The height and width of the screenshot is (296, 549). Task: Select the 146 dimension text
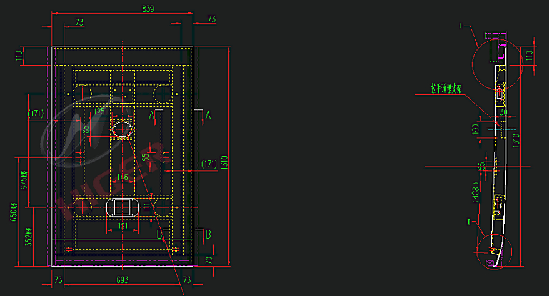[122, 177]
